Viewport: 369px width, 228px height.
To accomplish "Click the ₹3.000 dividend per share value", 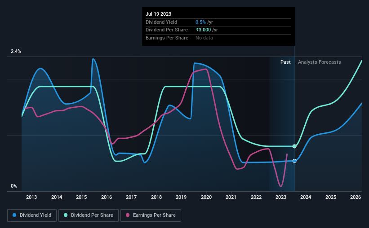I will click(x=203, y=30).
